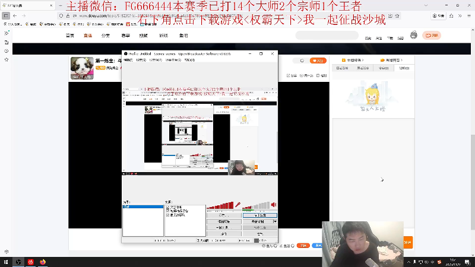Click the OBS Settings button

coord(224,215)
